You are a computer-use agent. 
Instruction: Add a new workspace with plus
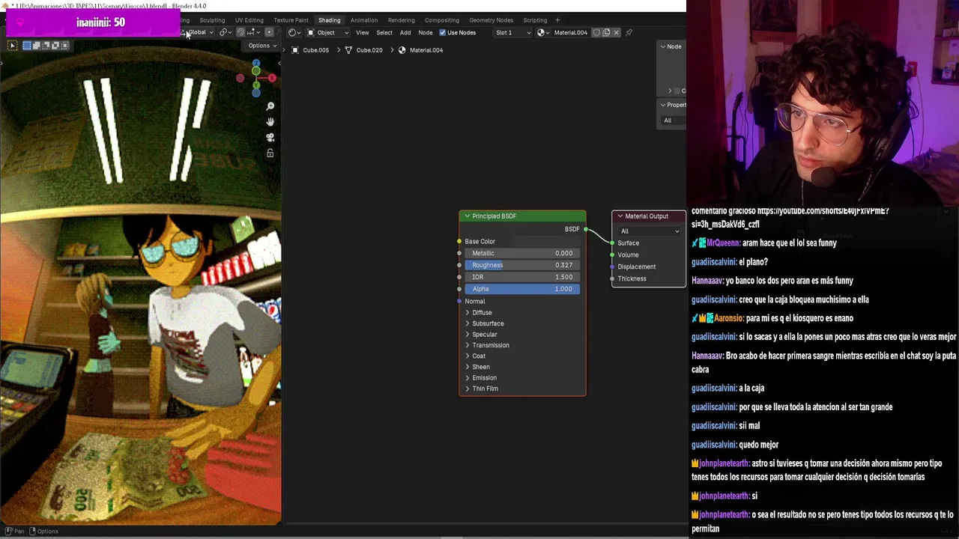(557, 20)
